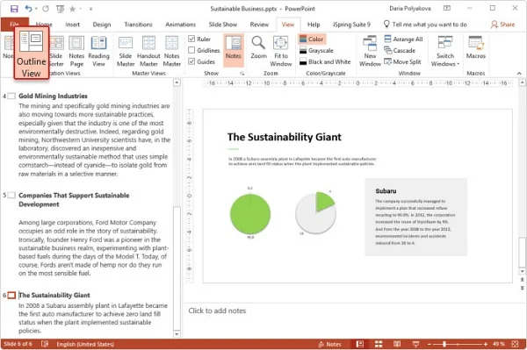Click the zoom out minus button
Viewport: 527px width, 350px height.
[x=430, y=344]
